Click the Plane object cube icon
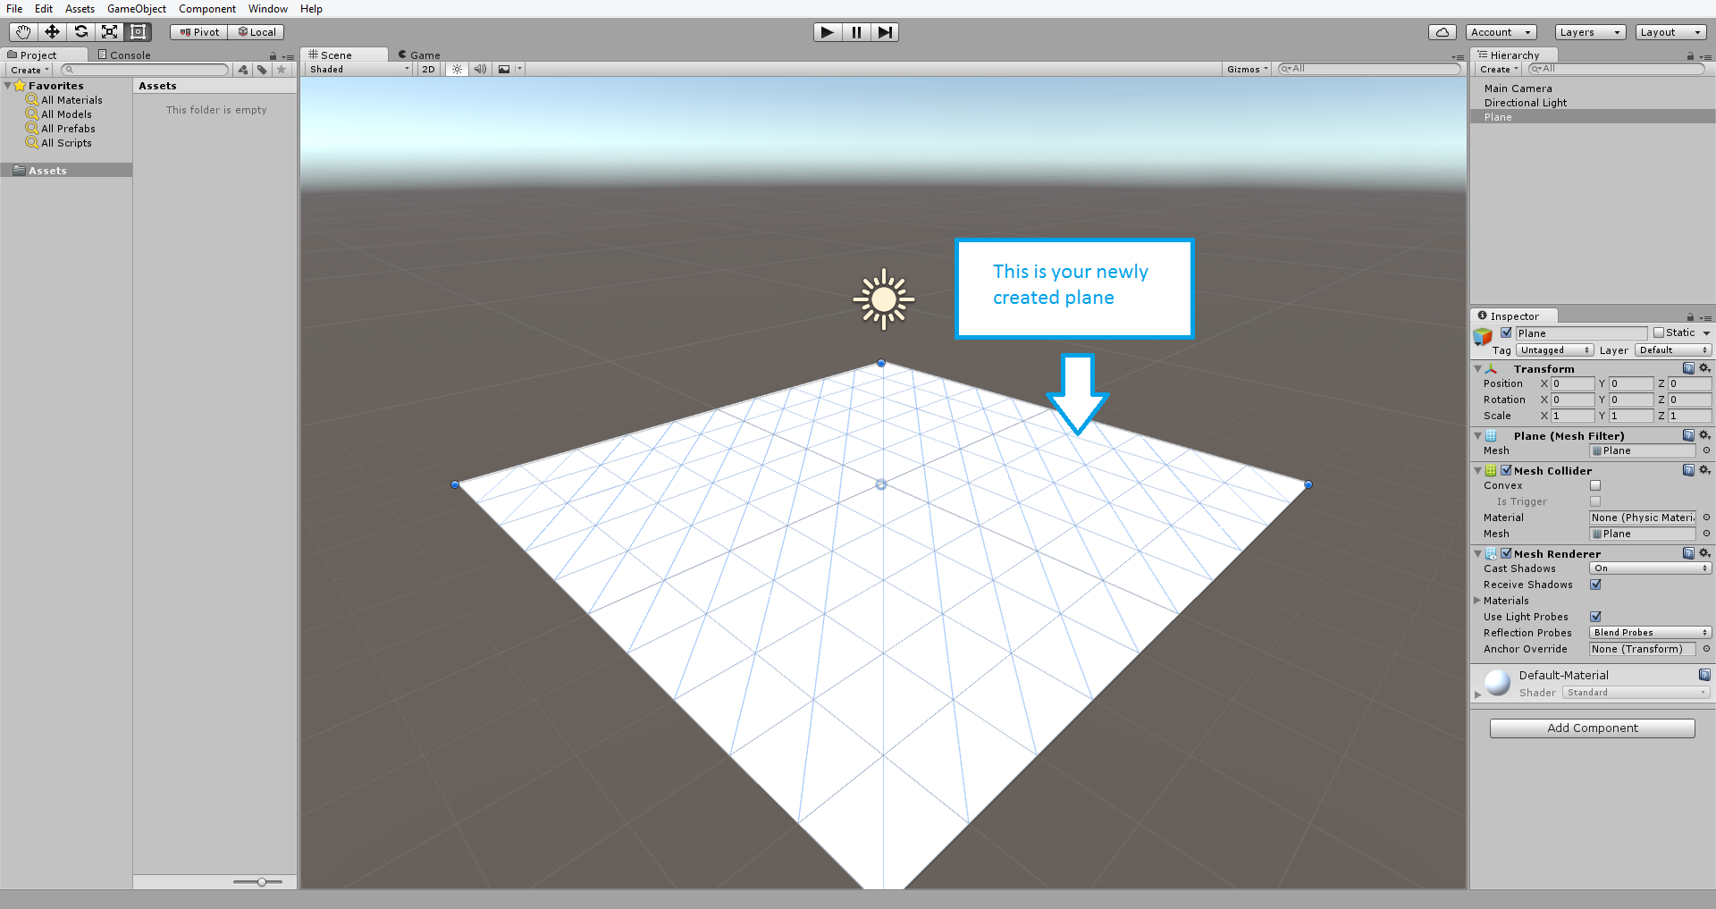The width and height of the screenshot is (1716, 909). (1483, 337)
